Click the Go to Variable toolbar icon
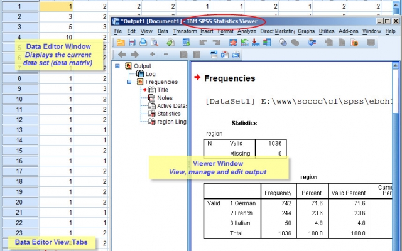This screenshot has height=251, width=402. [256, 42]
